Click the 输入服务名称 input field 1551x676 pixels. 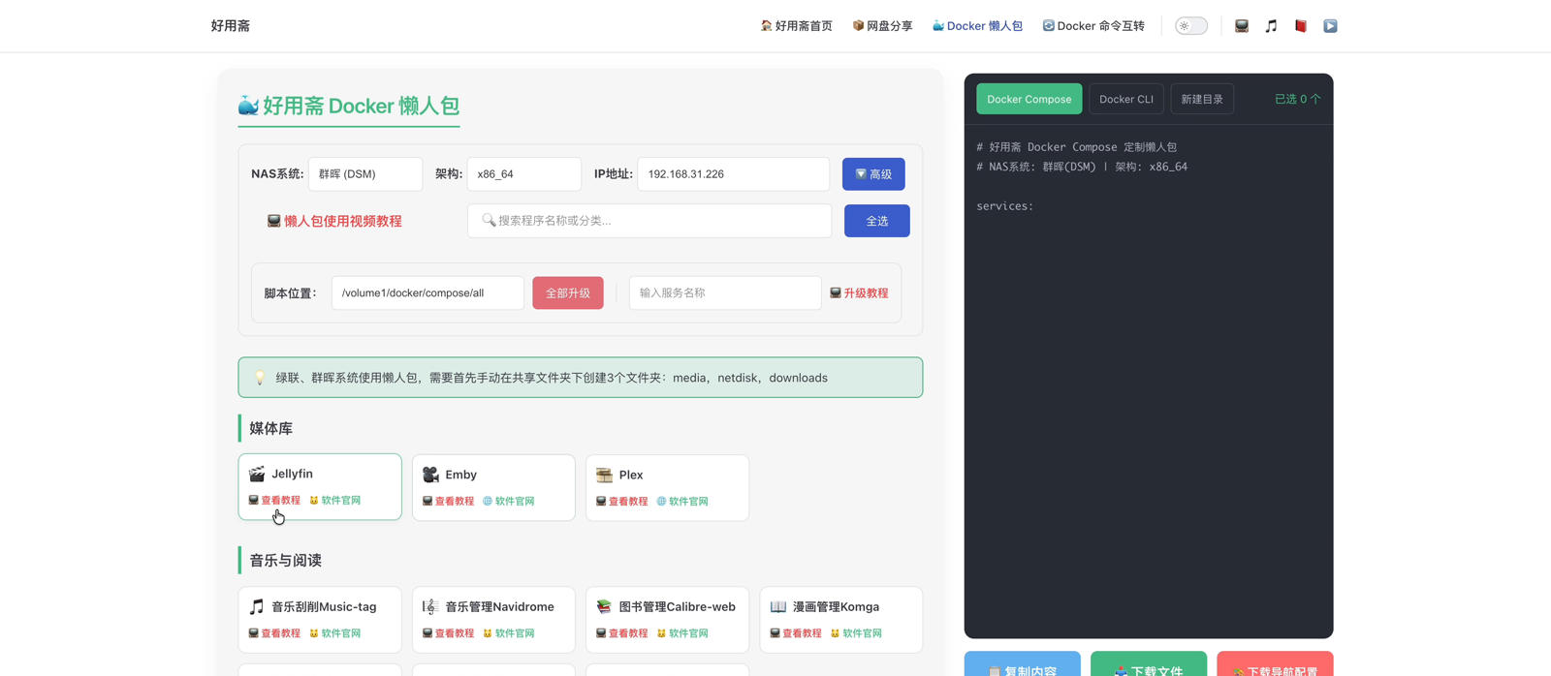pyautogui.click(x=725, y=292)
